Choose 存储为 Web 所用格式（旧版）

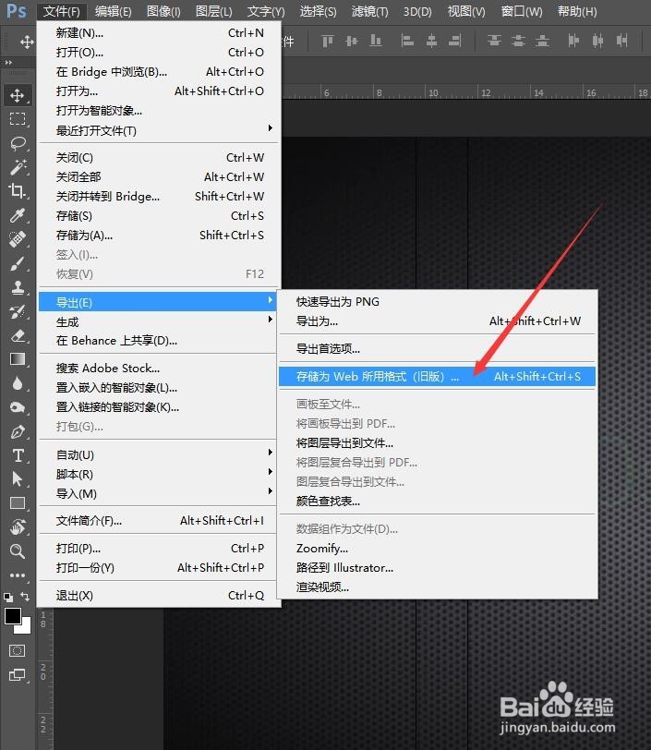pos(437,377)
